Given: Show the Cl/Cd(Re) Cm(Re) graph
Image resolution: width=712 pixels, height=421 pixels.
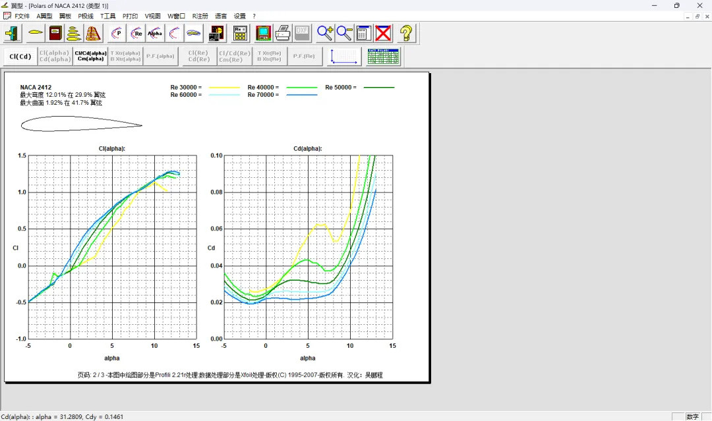Looking at the screenshot, I should (234, 56).
